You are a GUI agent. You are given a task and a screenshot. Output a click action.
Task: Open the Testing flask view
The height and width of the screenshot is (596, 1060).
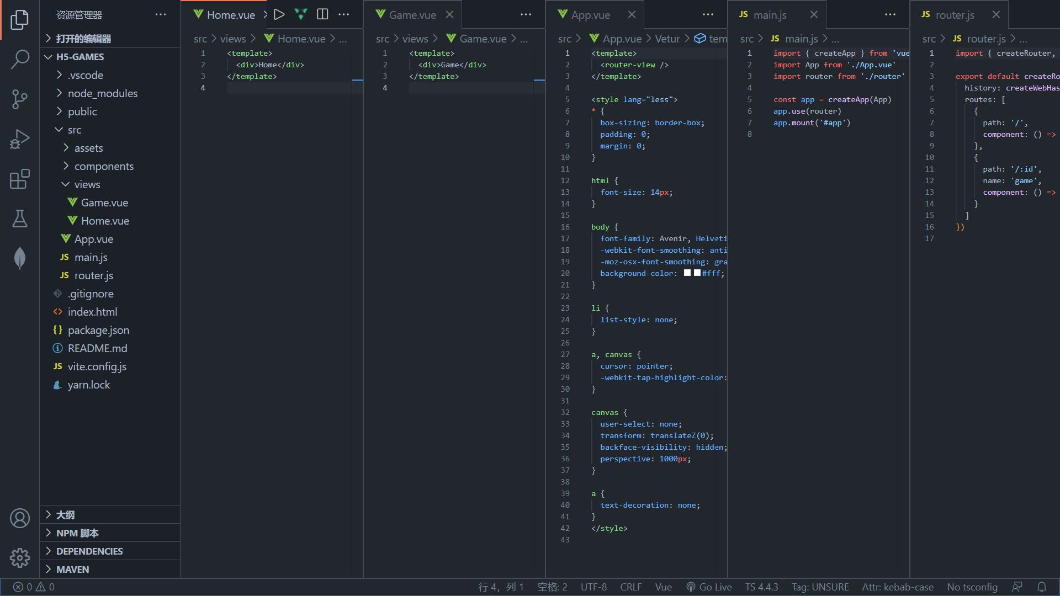[x=20, y=219]
